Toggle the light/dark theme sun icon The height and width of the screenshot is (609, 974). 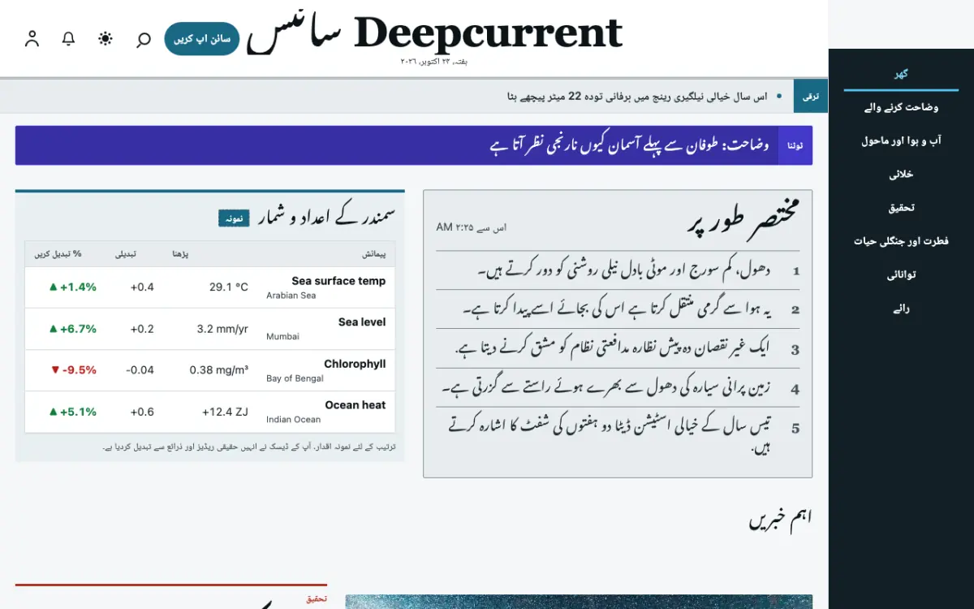(x=106, y=39)
